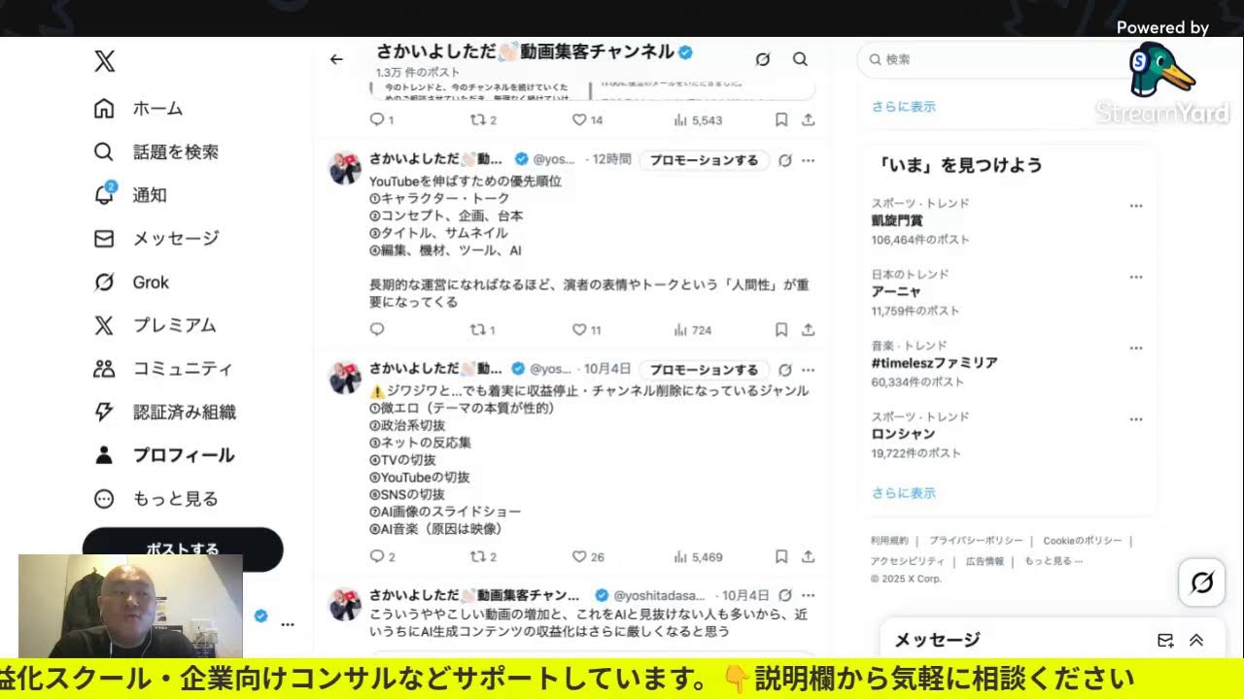Viewport: 1244px width, 699px height.
Task: Open more menu on AI生成コンテンツ post
Action: point(808,595)
